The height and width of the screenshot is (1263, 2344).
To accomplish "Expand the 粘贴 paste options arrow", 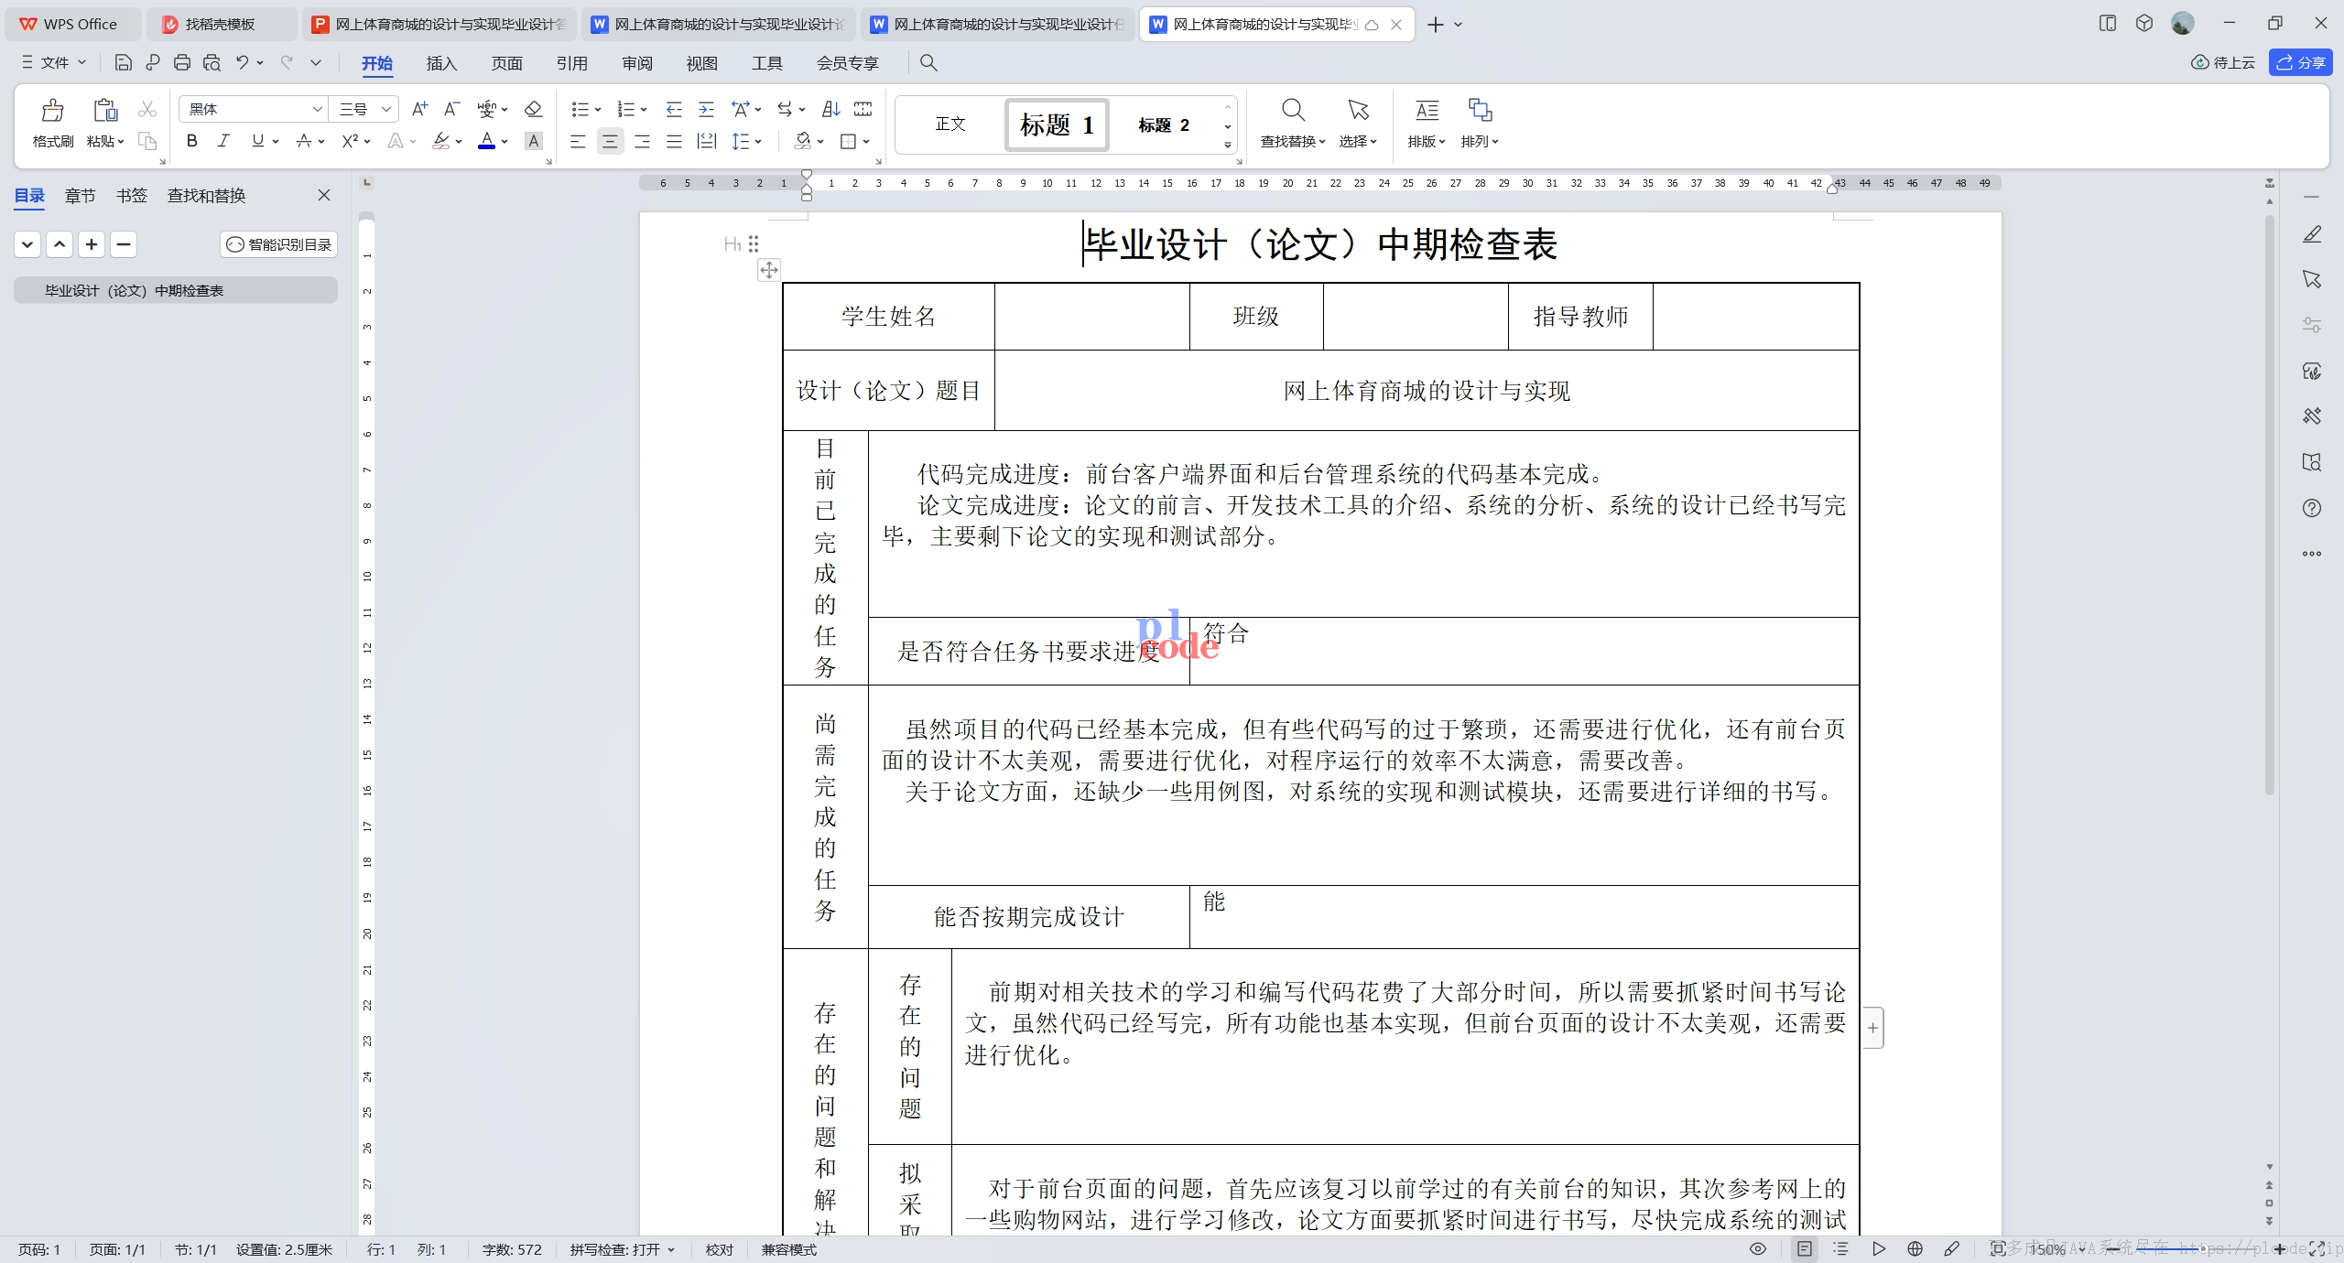I will [120, 142].
